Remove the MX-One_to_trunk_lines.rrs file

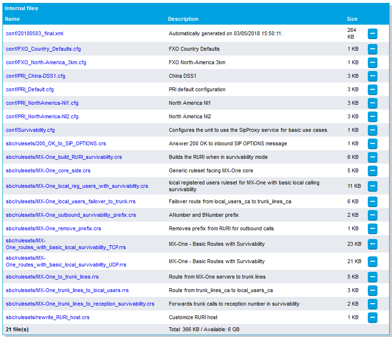click(372, 277)
